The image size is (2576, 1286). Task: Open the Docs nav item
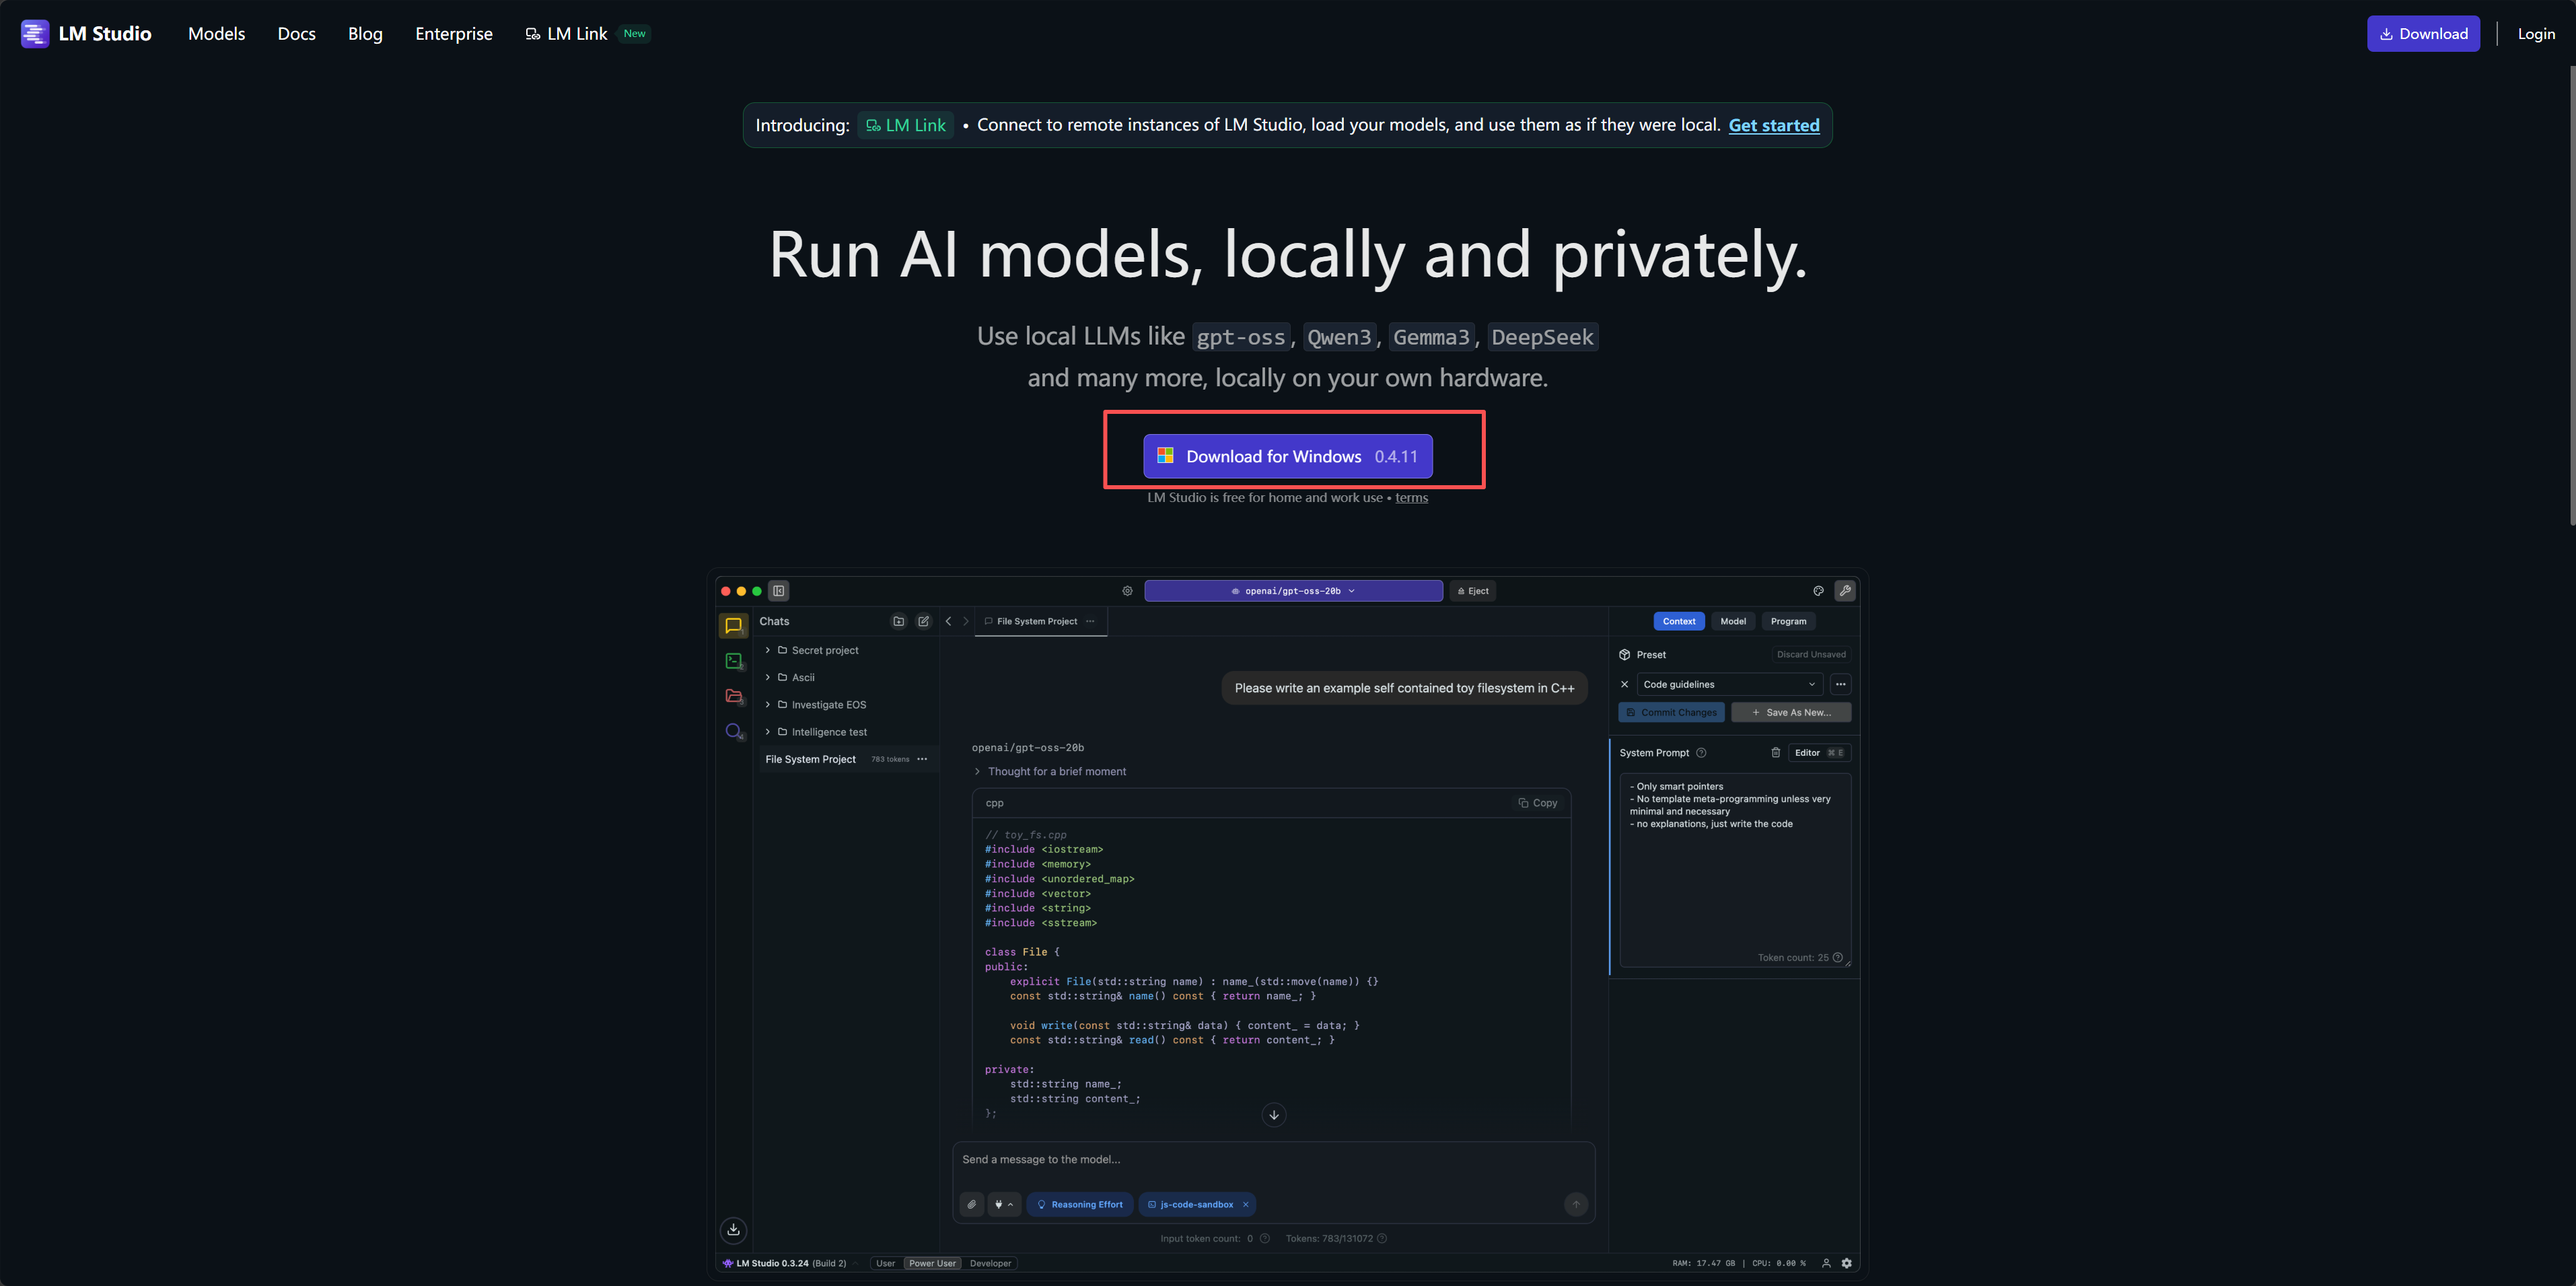click(x=297, y=34)
